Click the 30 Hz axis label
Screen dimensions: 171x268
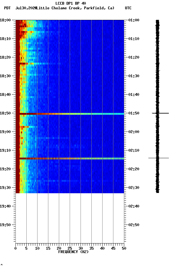point(81,248)
